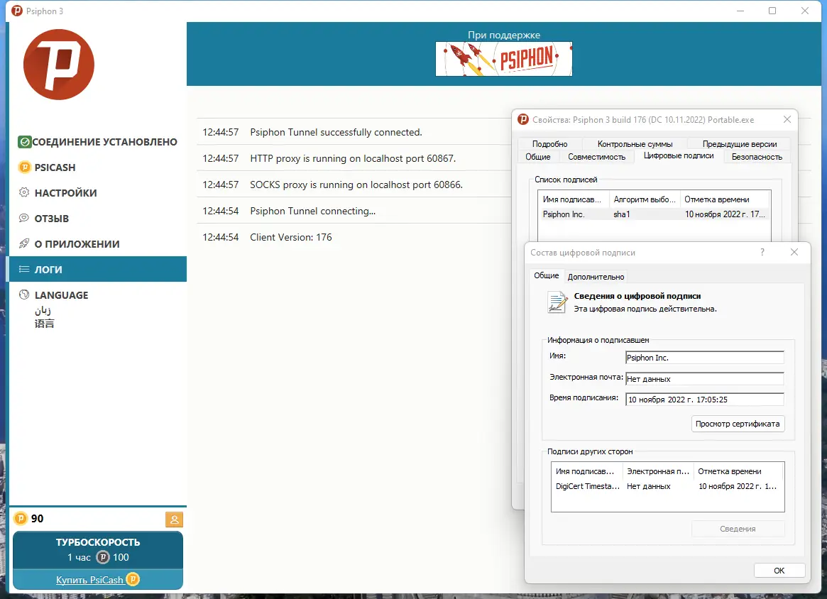Click the Электронная почта field
The image size is (827, 599).
[x=704, y=378]
